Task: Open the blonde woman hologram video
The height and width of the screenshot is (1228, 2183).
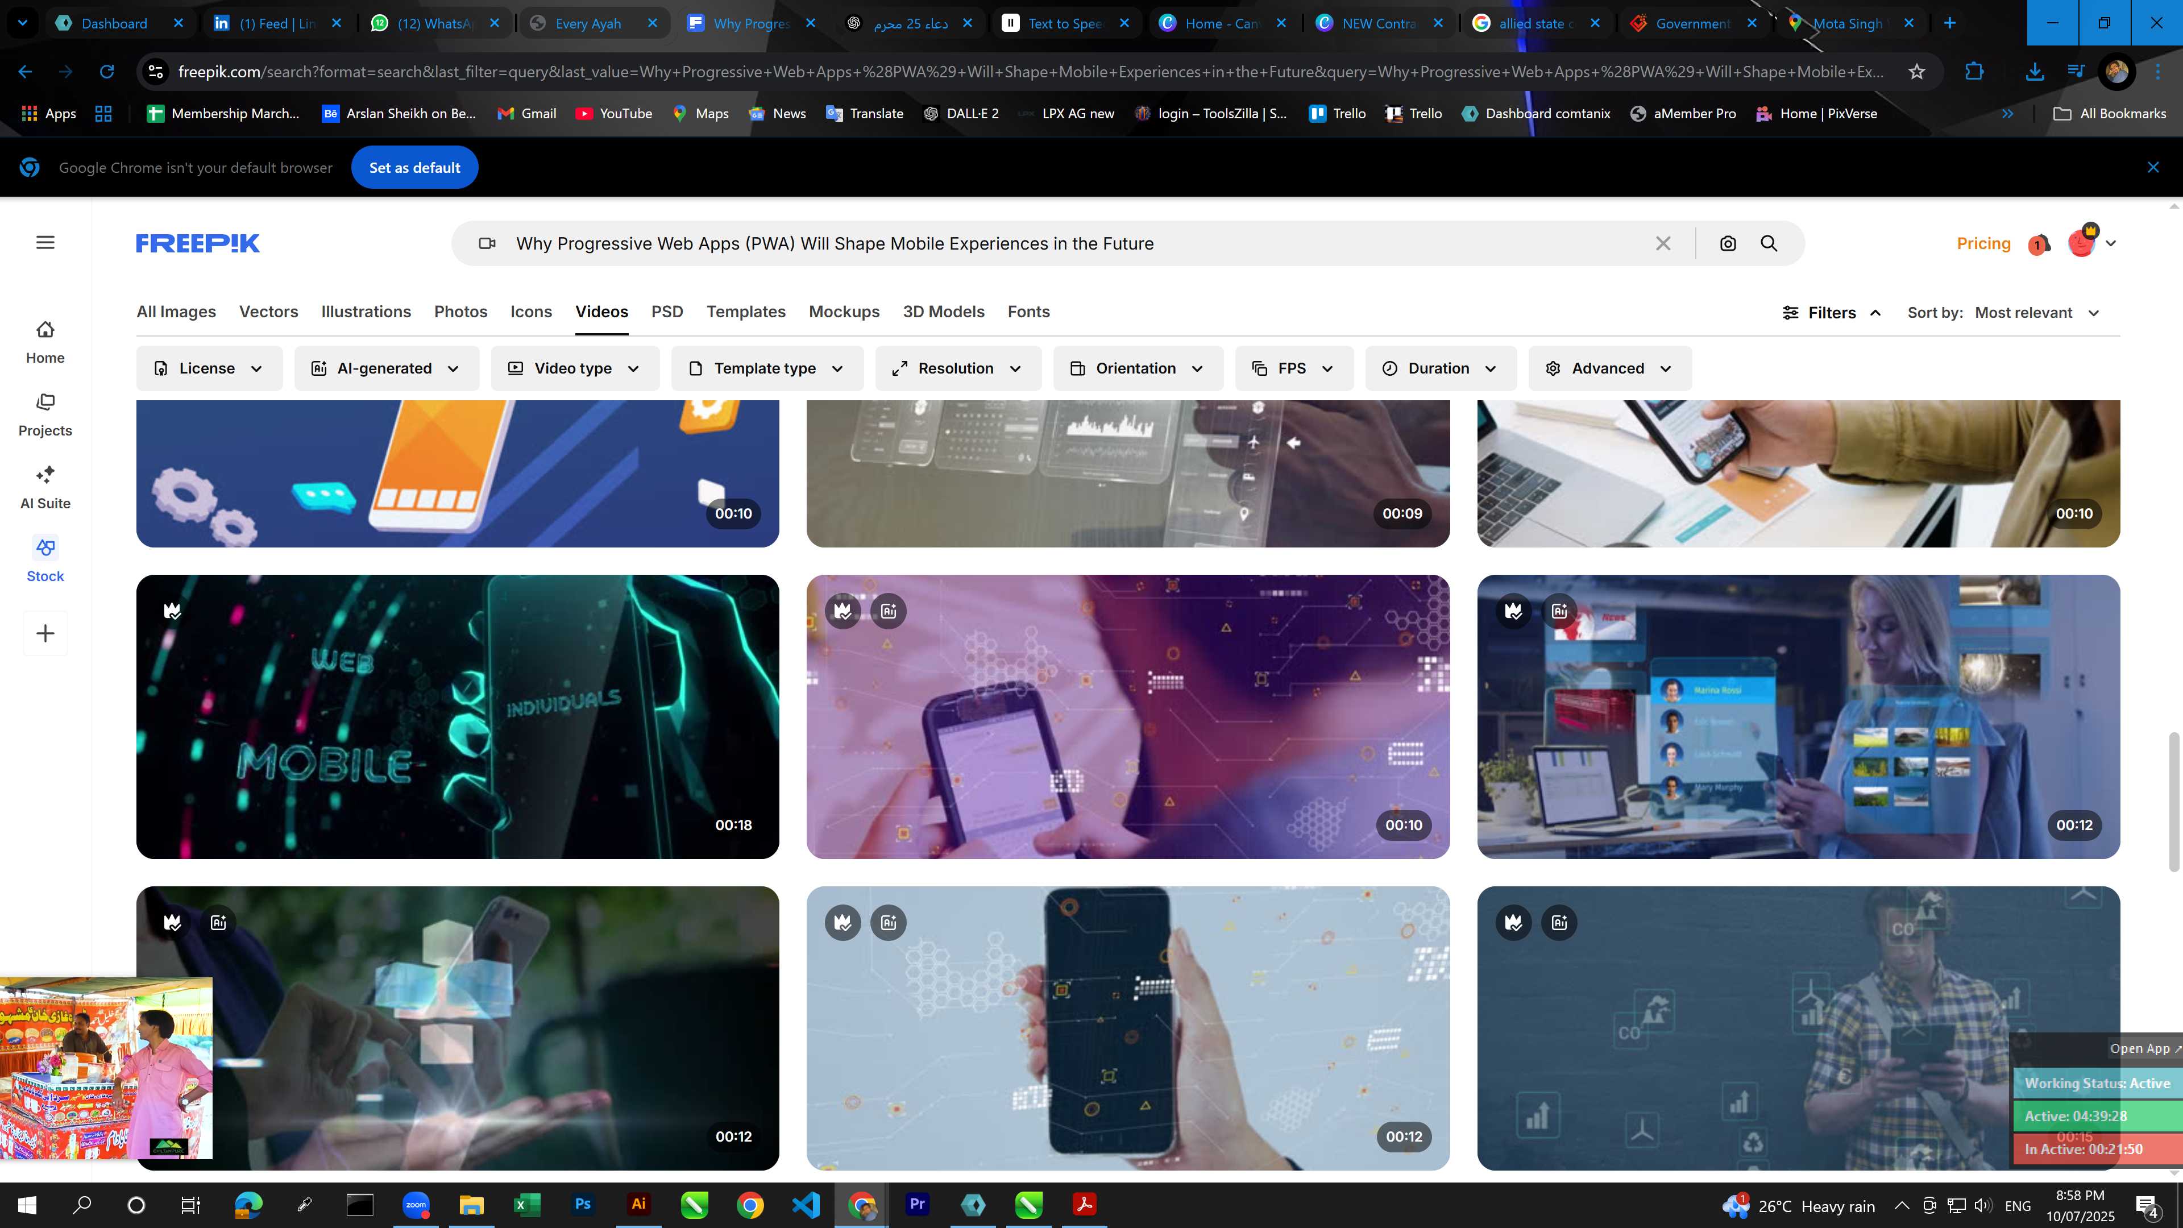Action: tap(1798, 716)
